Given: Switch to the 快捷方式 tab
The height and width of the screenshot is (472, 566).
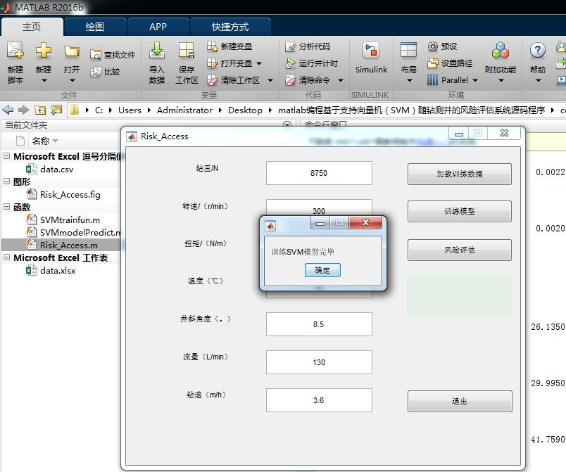Looking at the screenshot, I should [x=230, y=27].
